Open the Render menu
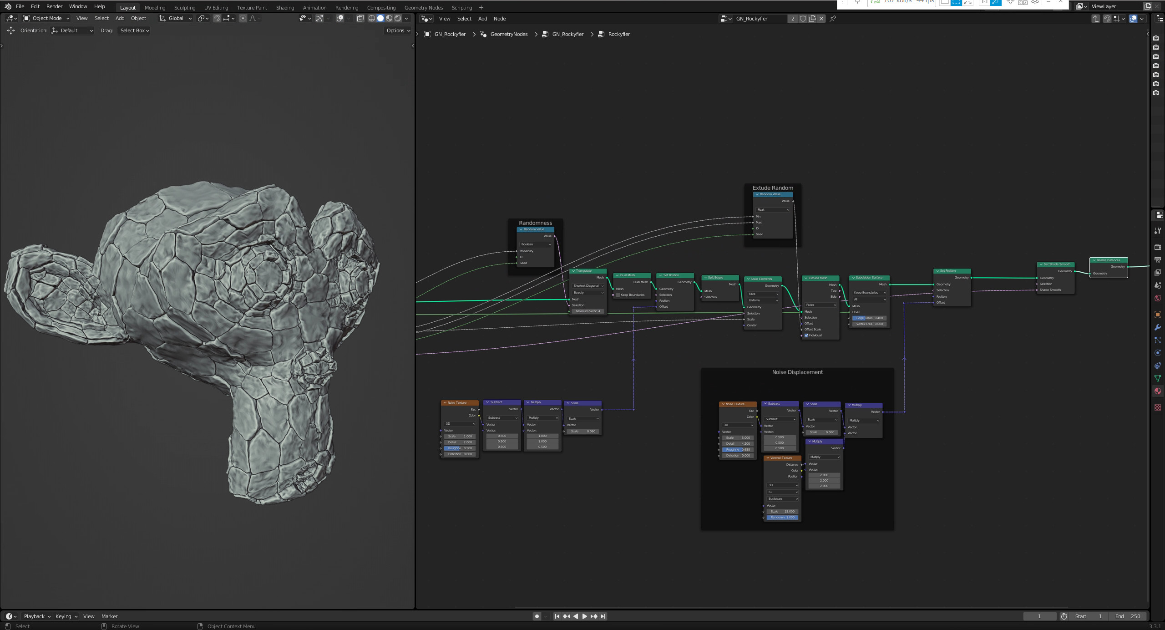This screenshot has height=630, width=1165. pyautogui.click(x=54, y=6)
